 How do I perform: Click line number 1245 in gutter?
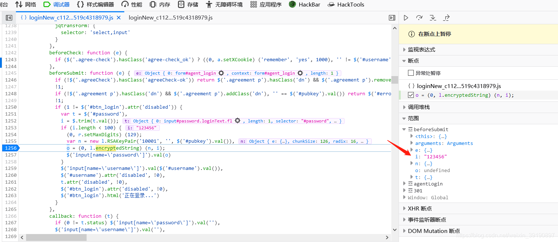pyautogui.click(x=10, y=73)
